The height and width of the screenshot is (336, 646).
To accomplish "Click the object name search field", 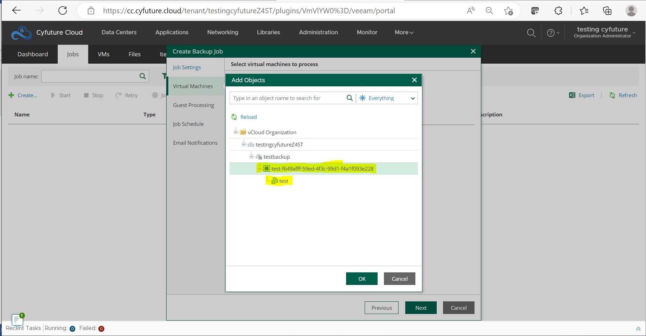I will click(288, 98).
